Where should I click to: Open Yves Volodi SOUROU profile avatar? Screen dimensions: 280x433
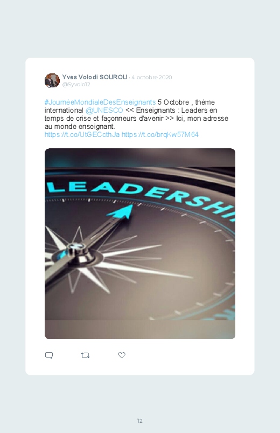point(52,80)
